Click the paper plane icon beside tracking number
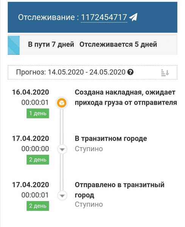This screenshot has height=227, width=185. 133,17
